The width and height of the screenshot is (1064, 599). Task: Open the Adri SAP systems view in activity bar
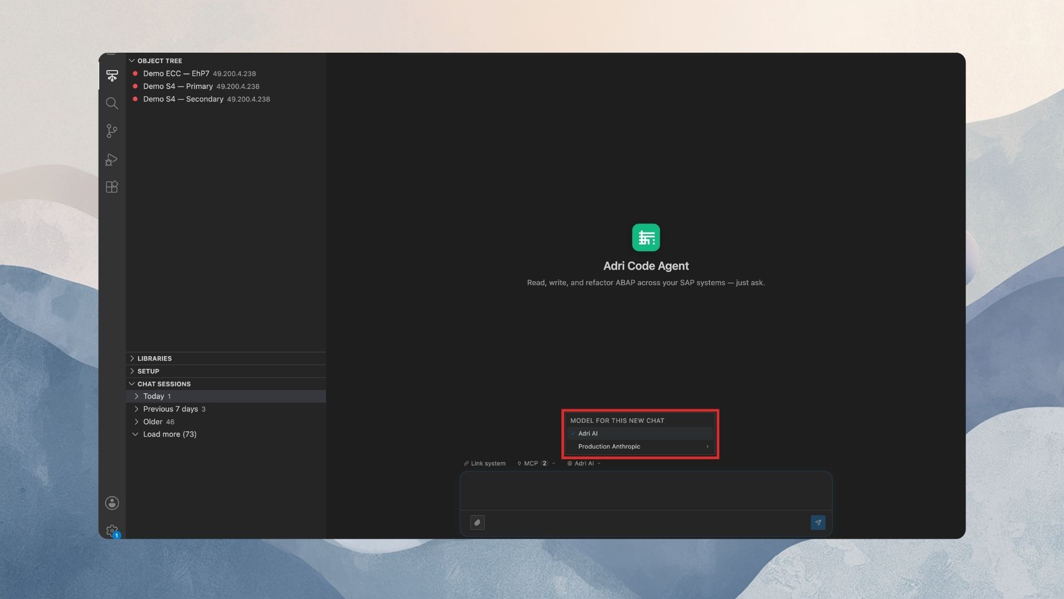[112, 75]
